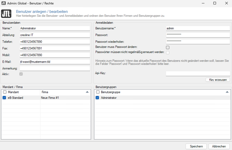The image size is (232, 150).
Task: Focus the Passwort field
Action: pos(198,35)
